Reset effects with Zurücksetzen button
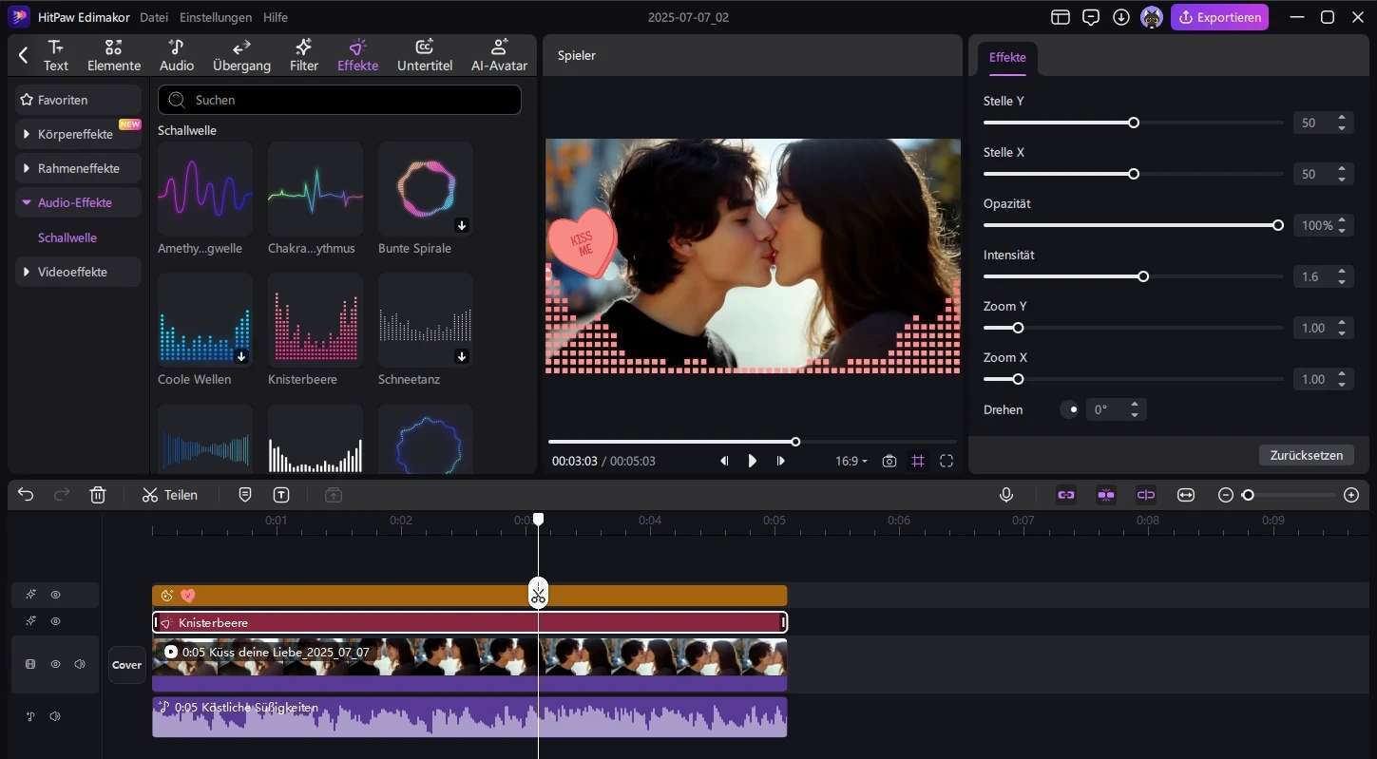1377x759 pixels. point(1306,455)
